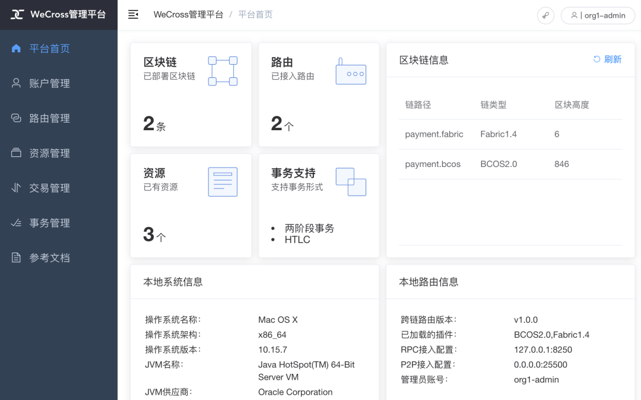
Task: Click P2P config value 0.0.0.0:25500
Action: click(x=540, y=365)
